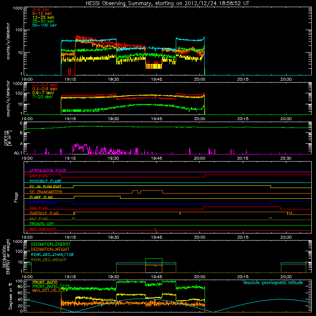Select the SAA_FLAG label
This screenshot has width=316, height=316.
tap(39, 208)
